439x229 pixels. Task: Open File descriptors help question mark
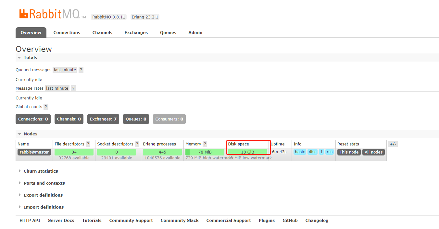pos(88,144)
